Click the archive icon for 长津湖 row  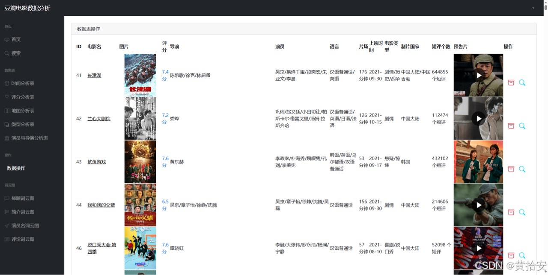point(511,82)
